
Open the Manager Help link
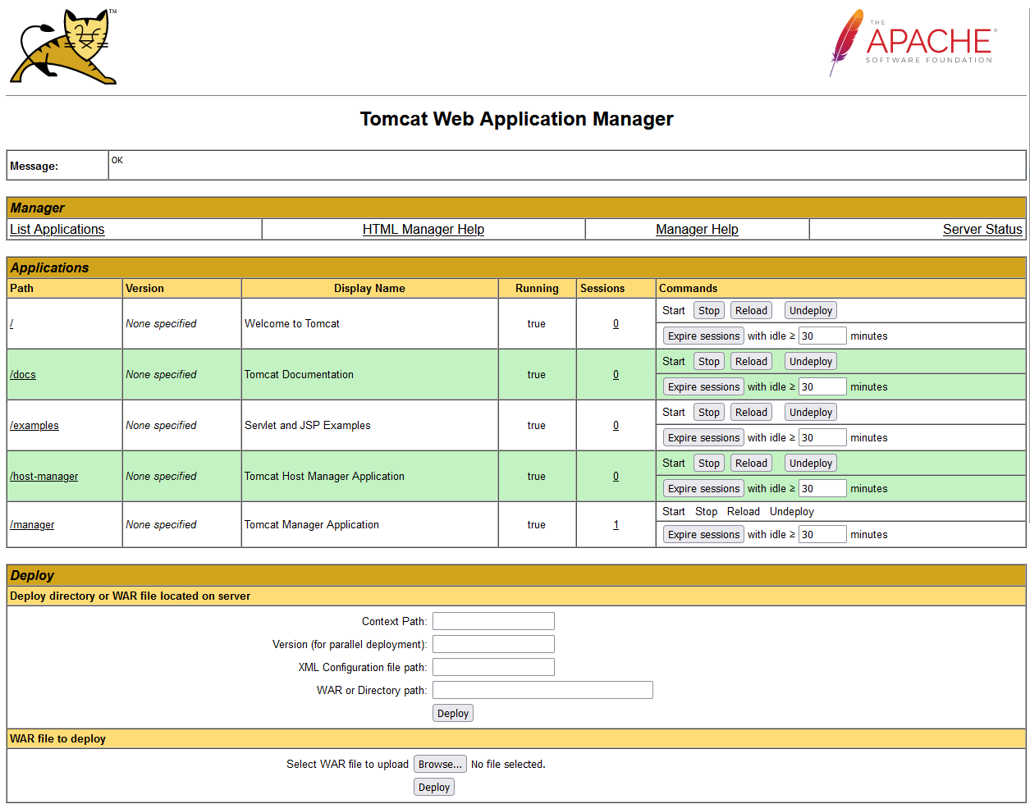click(697, 230)
